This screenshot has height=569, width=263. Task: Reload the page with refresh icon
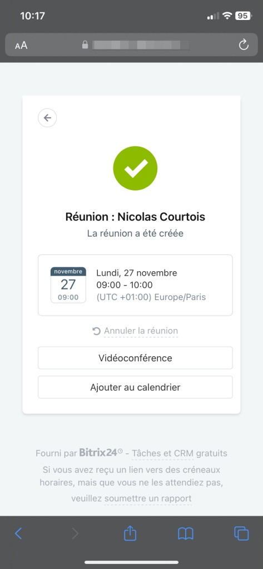coord(244,45)
